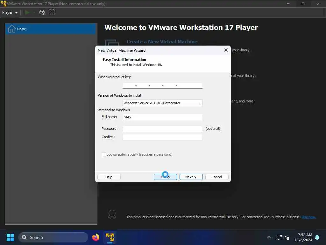The width and height of the screenshot is (326, 245).
Task: Open the Windows Start menu
Action: pyautogui.click(x=10, y=237)
